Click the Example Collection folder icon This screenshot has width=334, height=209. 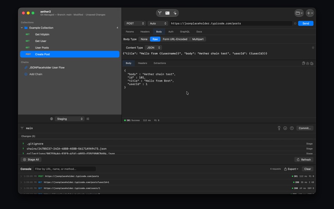(26, 28)
